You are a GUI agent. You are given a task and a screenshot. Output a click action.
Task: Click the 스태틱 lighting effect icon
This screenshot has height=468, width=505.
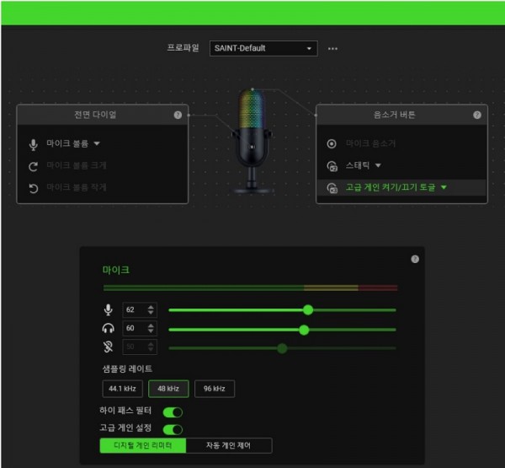pyautogui.click(x=332, y=165)
